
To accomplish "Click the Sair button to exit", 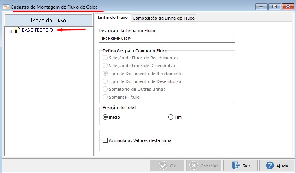I will click(x=241, y=166).
